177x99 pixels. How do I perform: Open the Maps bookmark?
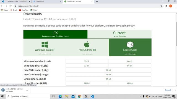34,10
